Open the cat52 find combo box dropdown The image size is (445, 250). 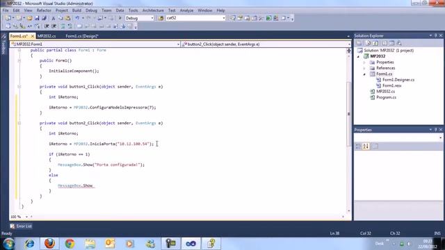224,18
